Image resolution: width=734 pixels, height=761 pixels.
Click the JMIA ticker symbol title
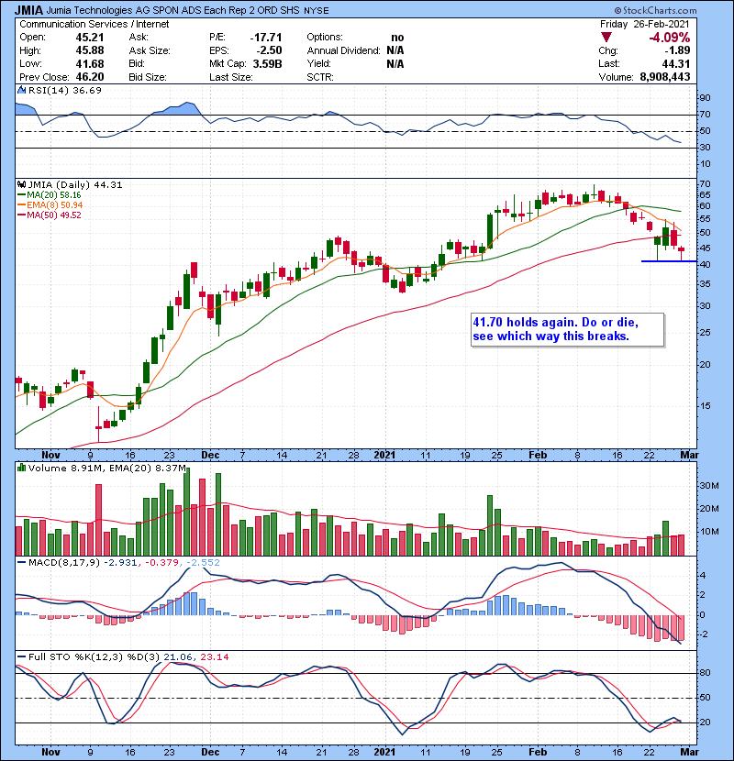coord(29,10)
